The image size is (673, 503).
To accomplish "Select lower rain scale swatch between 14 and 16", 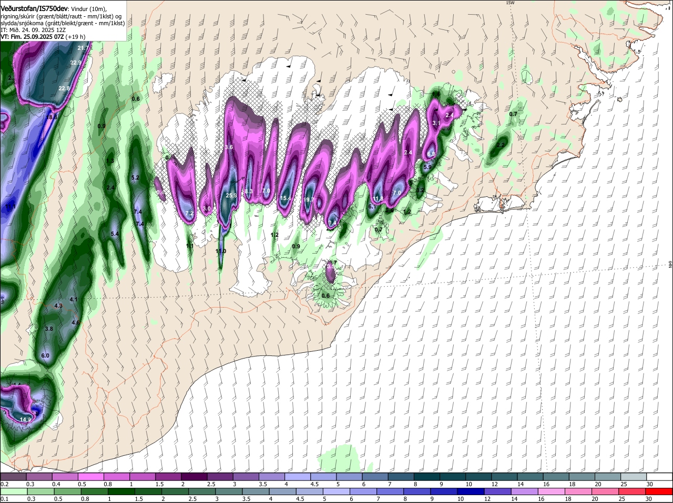I will (525, 491).
